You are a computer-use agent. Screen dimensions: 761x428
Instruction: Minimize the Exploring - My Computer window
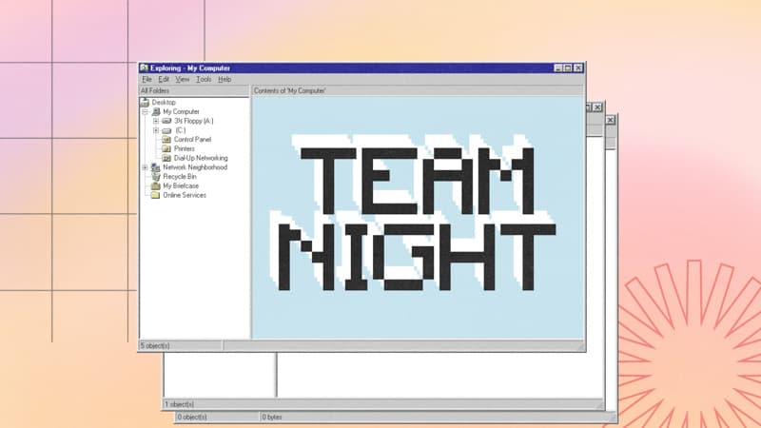(558, 68)
